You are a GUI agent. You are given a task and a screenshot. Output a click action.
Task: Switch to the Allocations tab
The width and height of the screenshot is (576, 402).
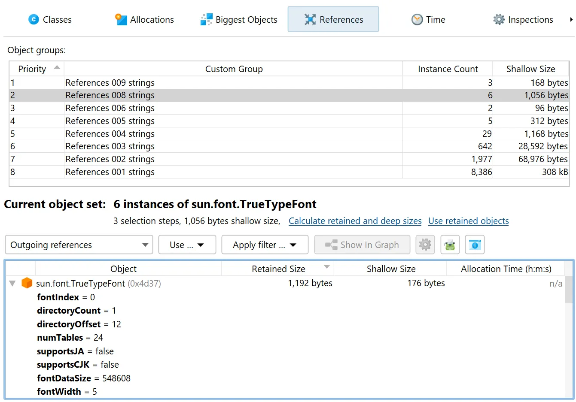click(x=144, y=20)
